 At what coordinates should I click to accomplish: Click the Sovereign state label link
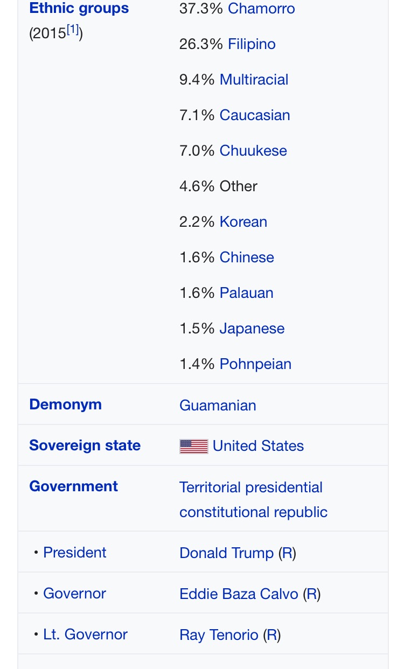tap(85, 445)
